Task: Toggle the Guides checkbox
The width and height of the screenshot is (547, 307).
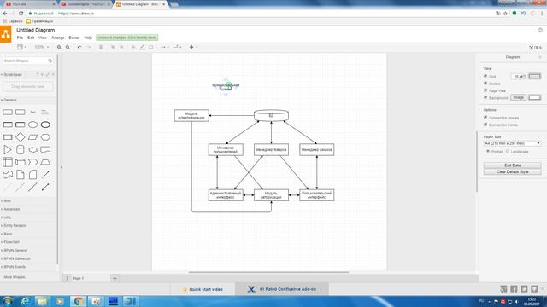Action: [485, 84]
